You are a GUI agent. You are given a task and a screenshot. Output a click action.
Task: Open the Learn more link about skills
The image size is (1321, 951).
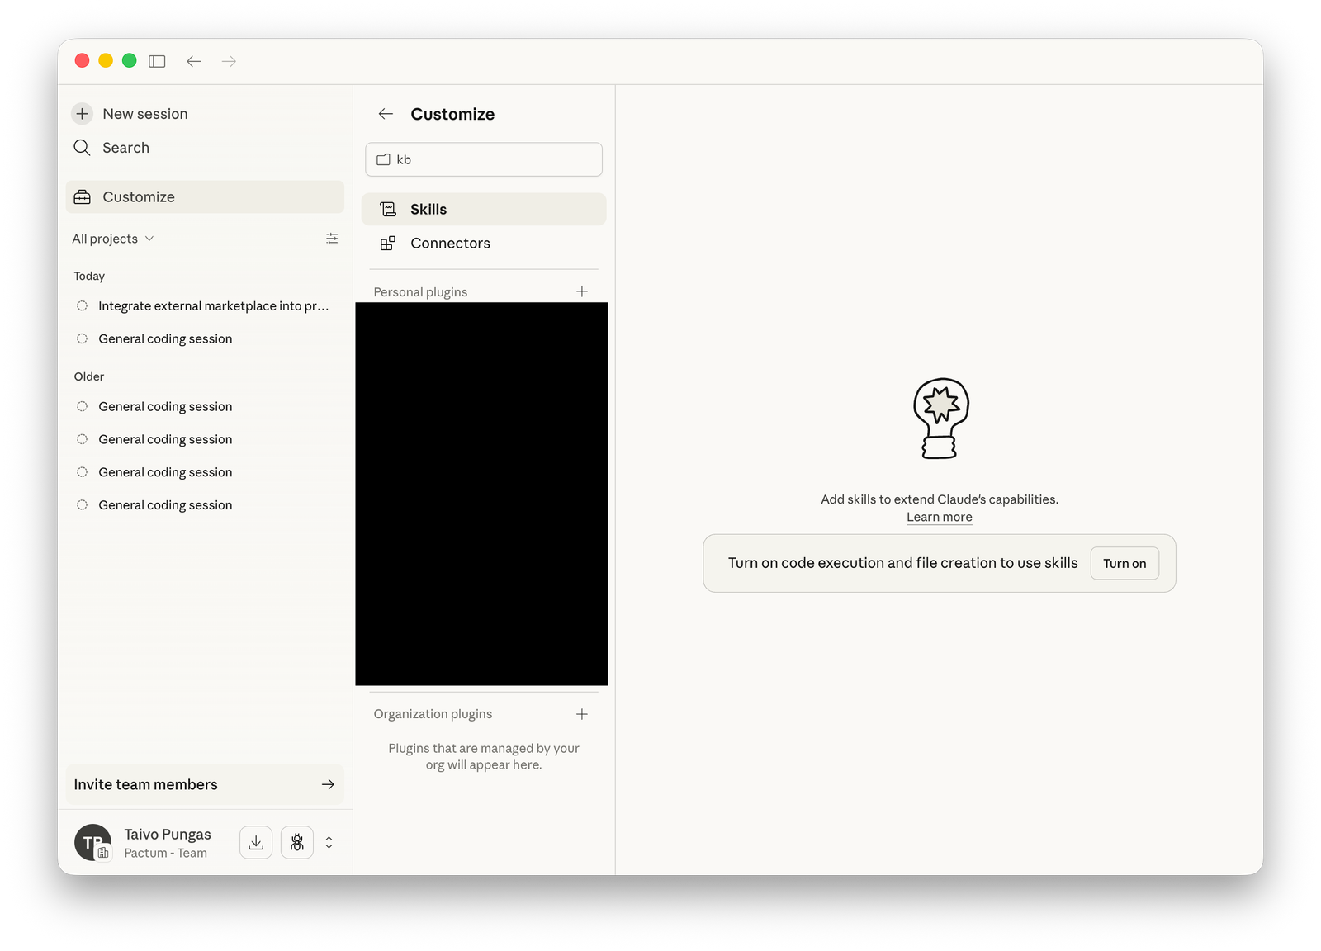coord(939,517)
